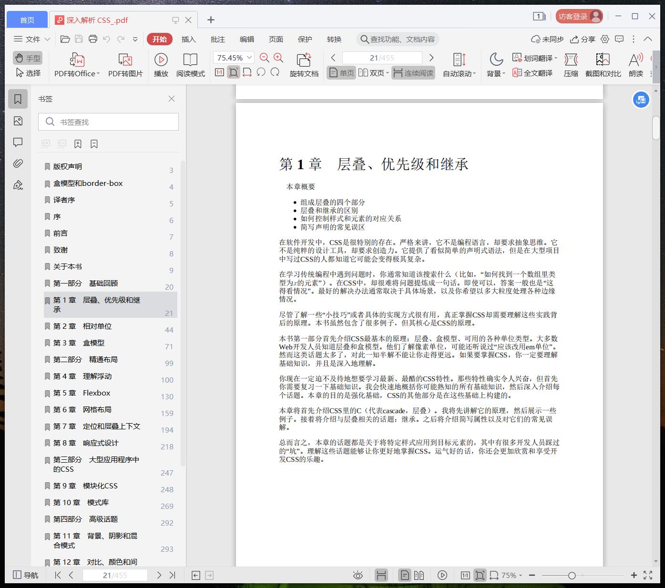Open the thumbnails panel in sidebar
665x588 pixels.
[x=18, y=121]
